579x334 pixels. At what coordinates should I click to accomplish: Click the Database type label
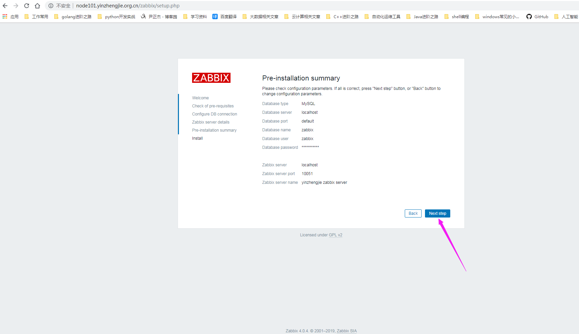[x=275, y=104]
